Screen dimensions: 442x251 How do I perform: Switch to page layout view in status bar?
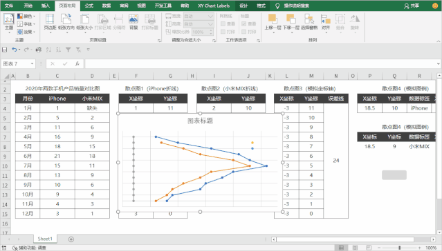click(x=355, y=248)
